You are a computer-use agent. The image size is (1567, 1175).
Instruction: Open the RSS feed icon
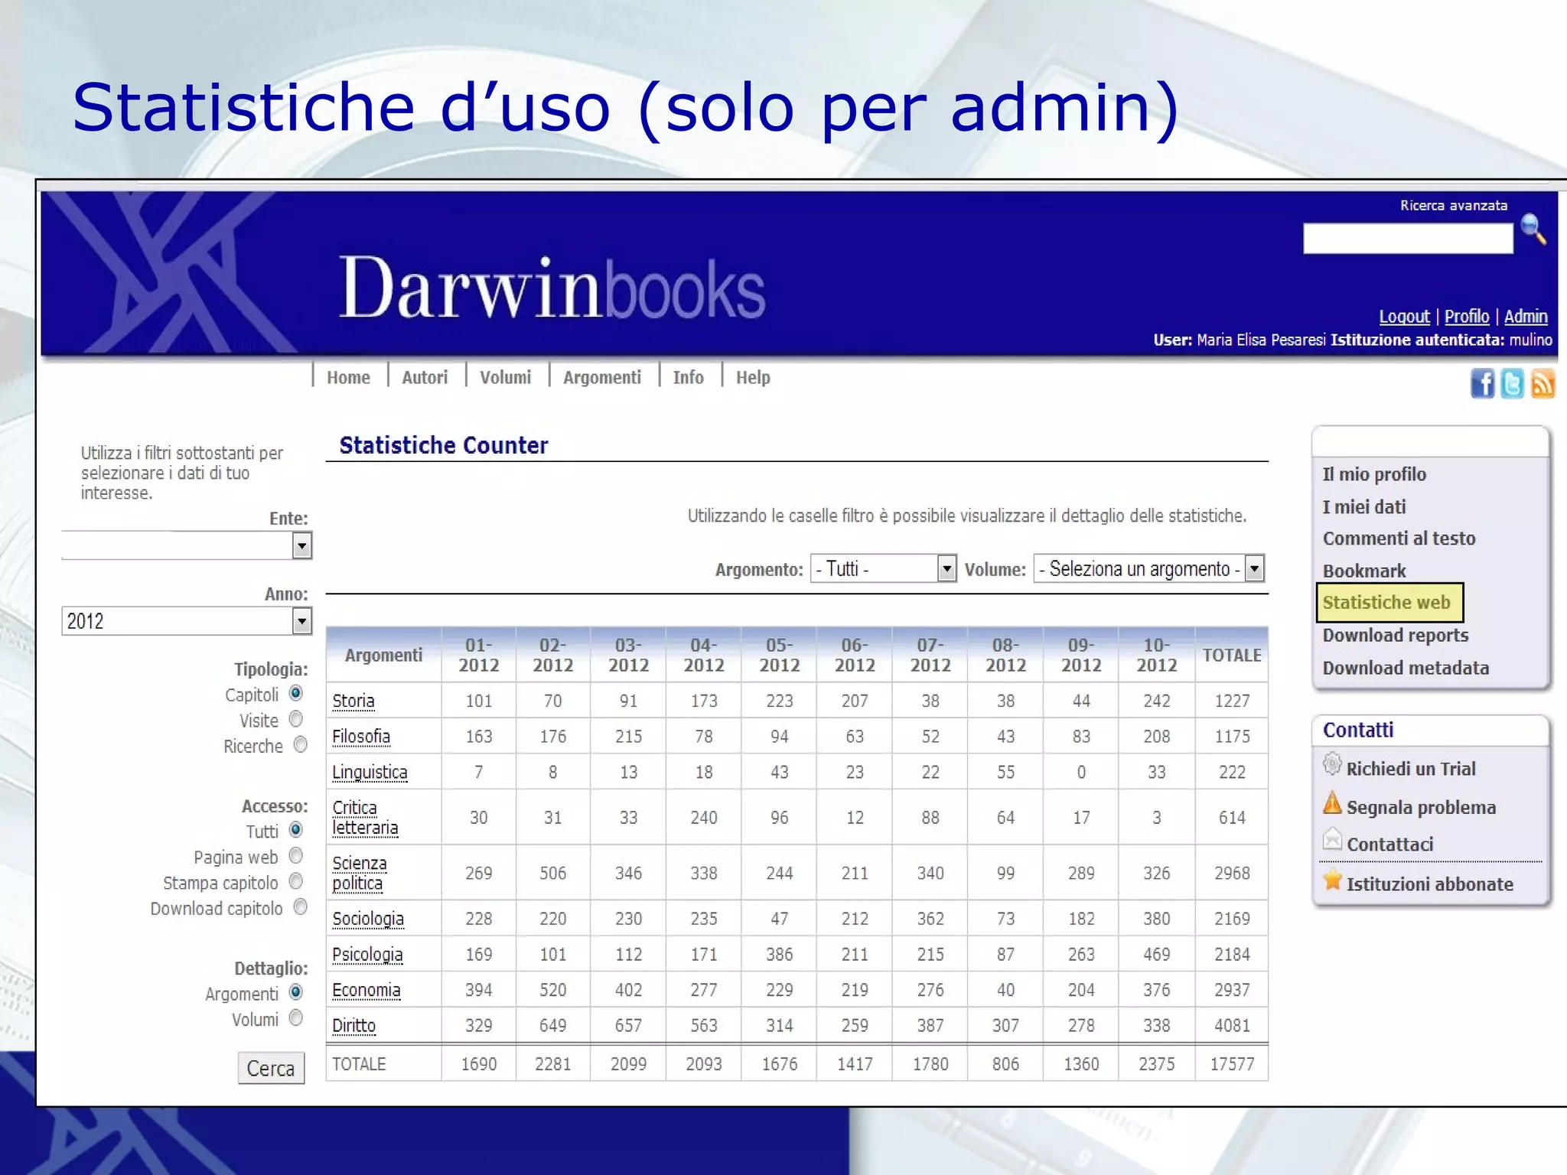[x=1543, y=383]
